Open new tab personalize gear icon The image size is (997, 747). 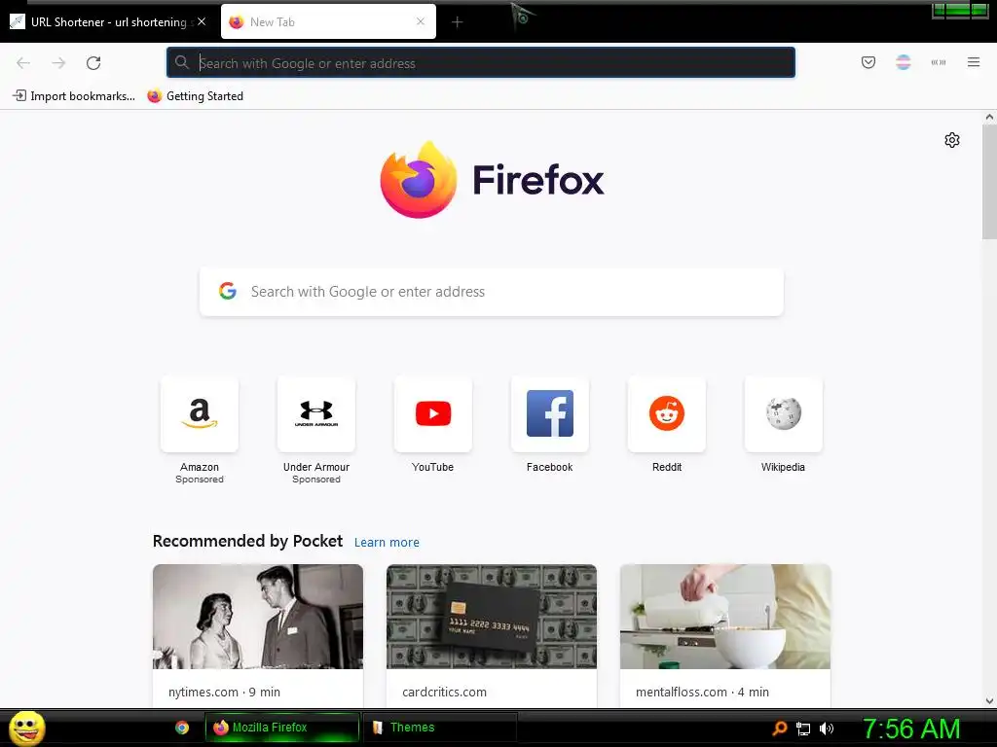(952, 140)
